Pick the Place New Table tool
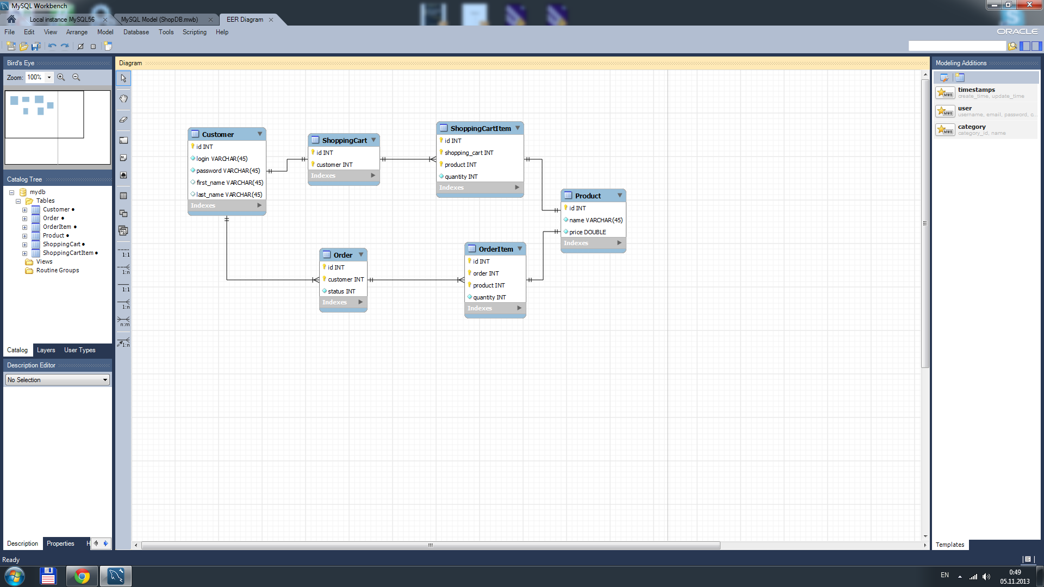 [123, 196]
